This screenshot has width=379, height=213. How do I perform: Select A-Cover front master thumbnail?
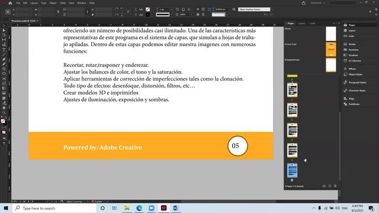point(331,49)
